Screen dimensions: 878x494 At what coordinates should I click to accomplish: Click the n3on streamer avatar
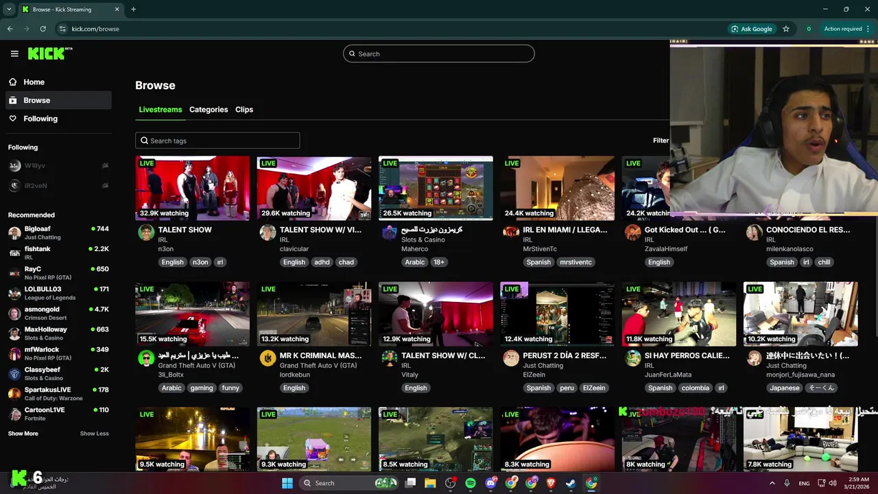146,232
